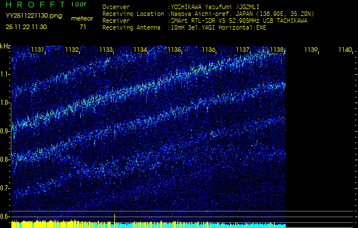Click the 0.6 kHz axis tick

tap(5, 217)
